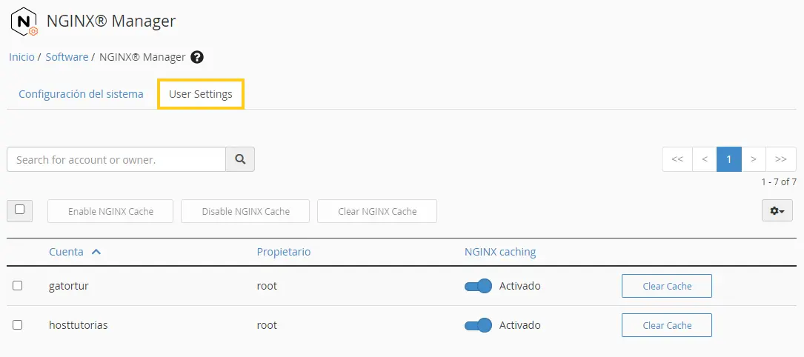Click the hosttutorias account name
The height and width of the screenshot is (357, 804).
[79, 324]
